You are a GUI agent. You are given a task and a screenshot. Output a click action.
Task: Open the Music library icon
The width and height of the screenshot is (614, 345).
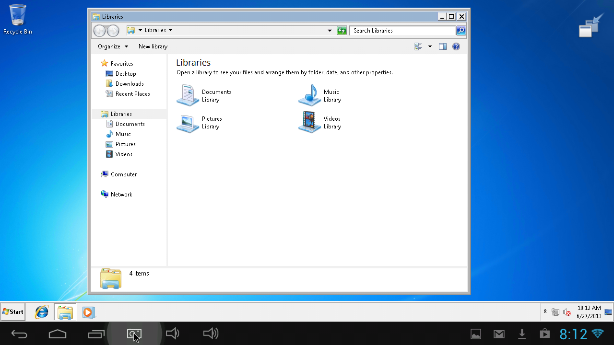tap(309, 95)
